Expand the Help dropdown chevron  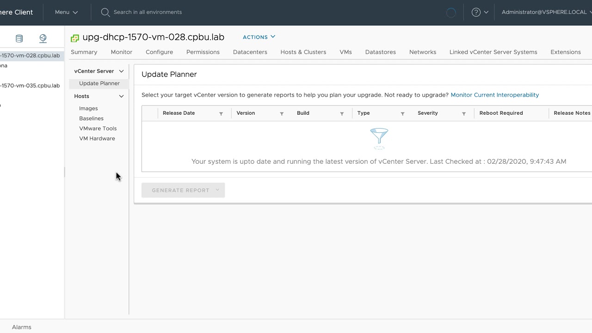click(486, 12)
